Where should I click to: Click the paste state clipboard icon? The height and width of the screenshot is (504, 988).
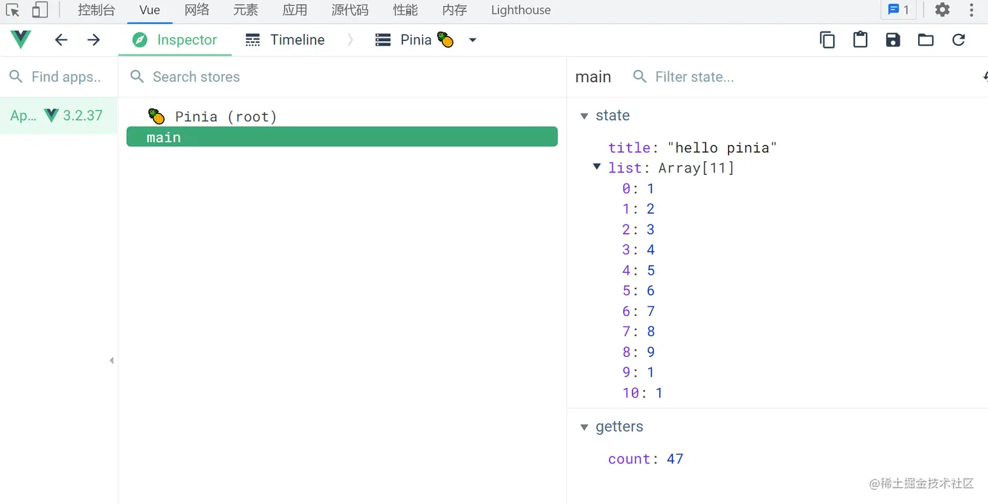861,40
